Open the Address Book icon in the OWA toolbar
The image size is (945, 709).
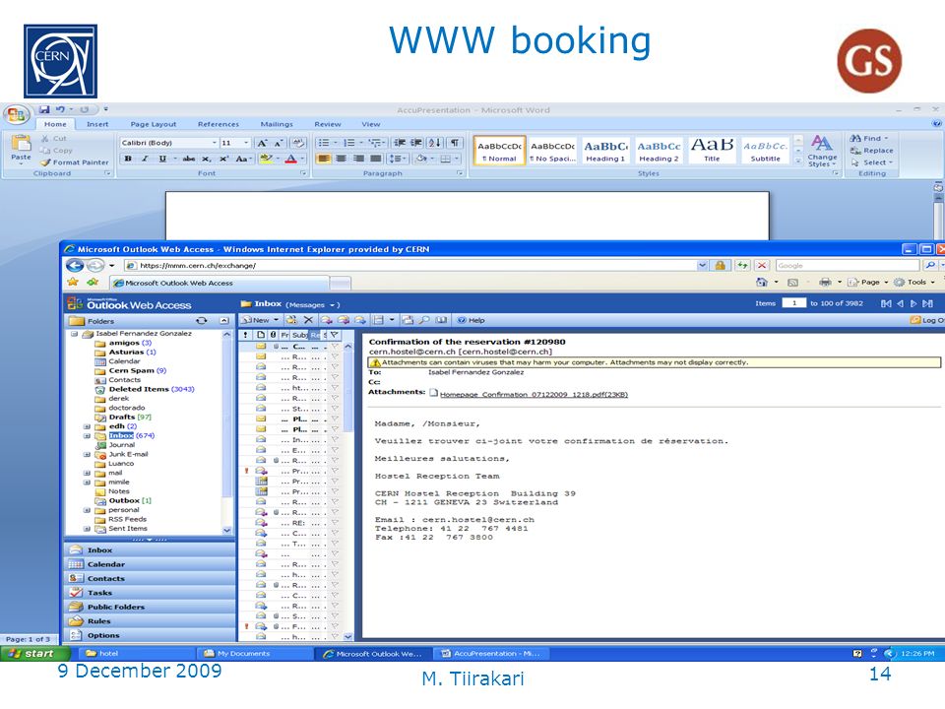(x=441, y=320)
